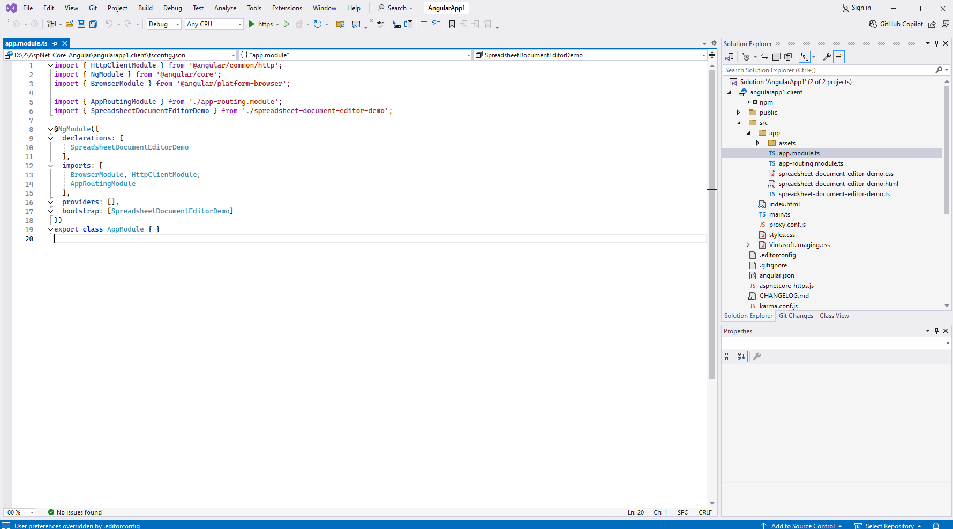Collapse the @NgModule code block
Screen dimensions: 953x529
pos(50,129)
